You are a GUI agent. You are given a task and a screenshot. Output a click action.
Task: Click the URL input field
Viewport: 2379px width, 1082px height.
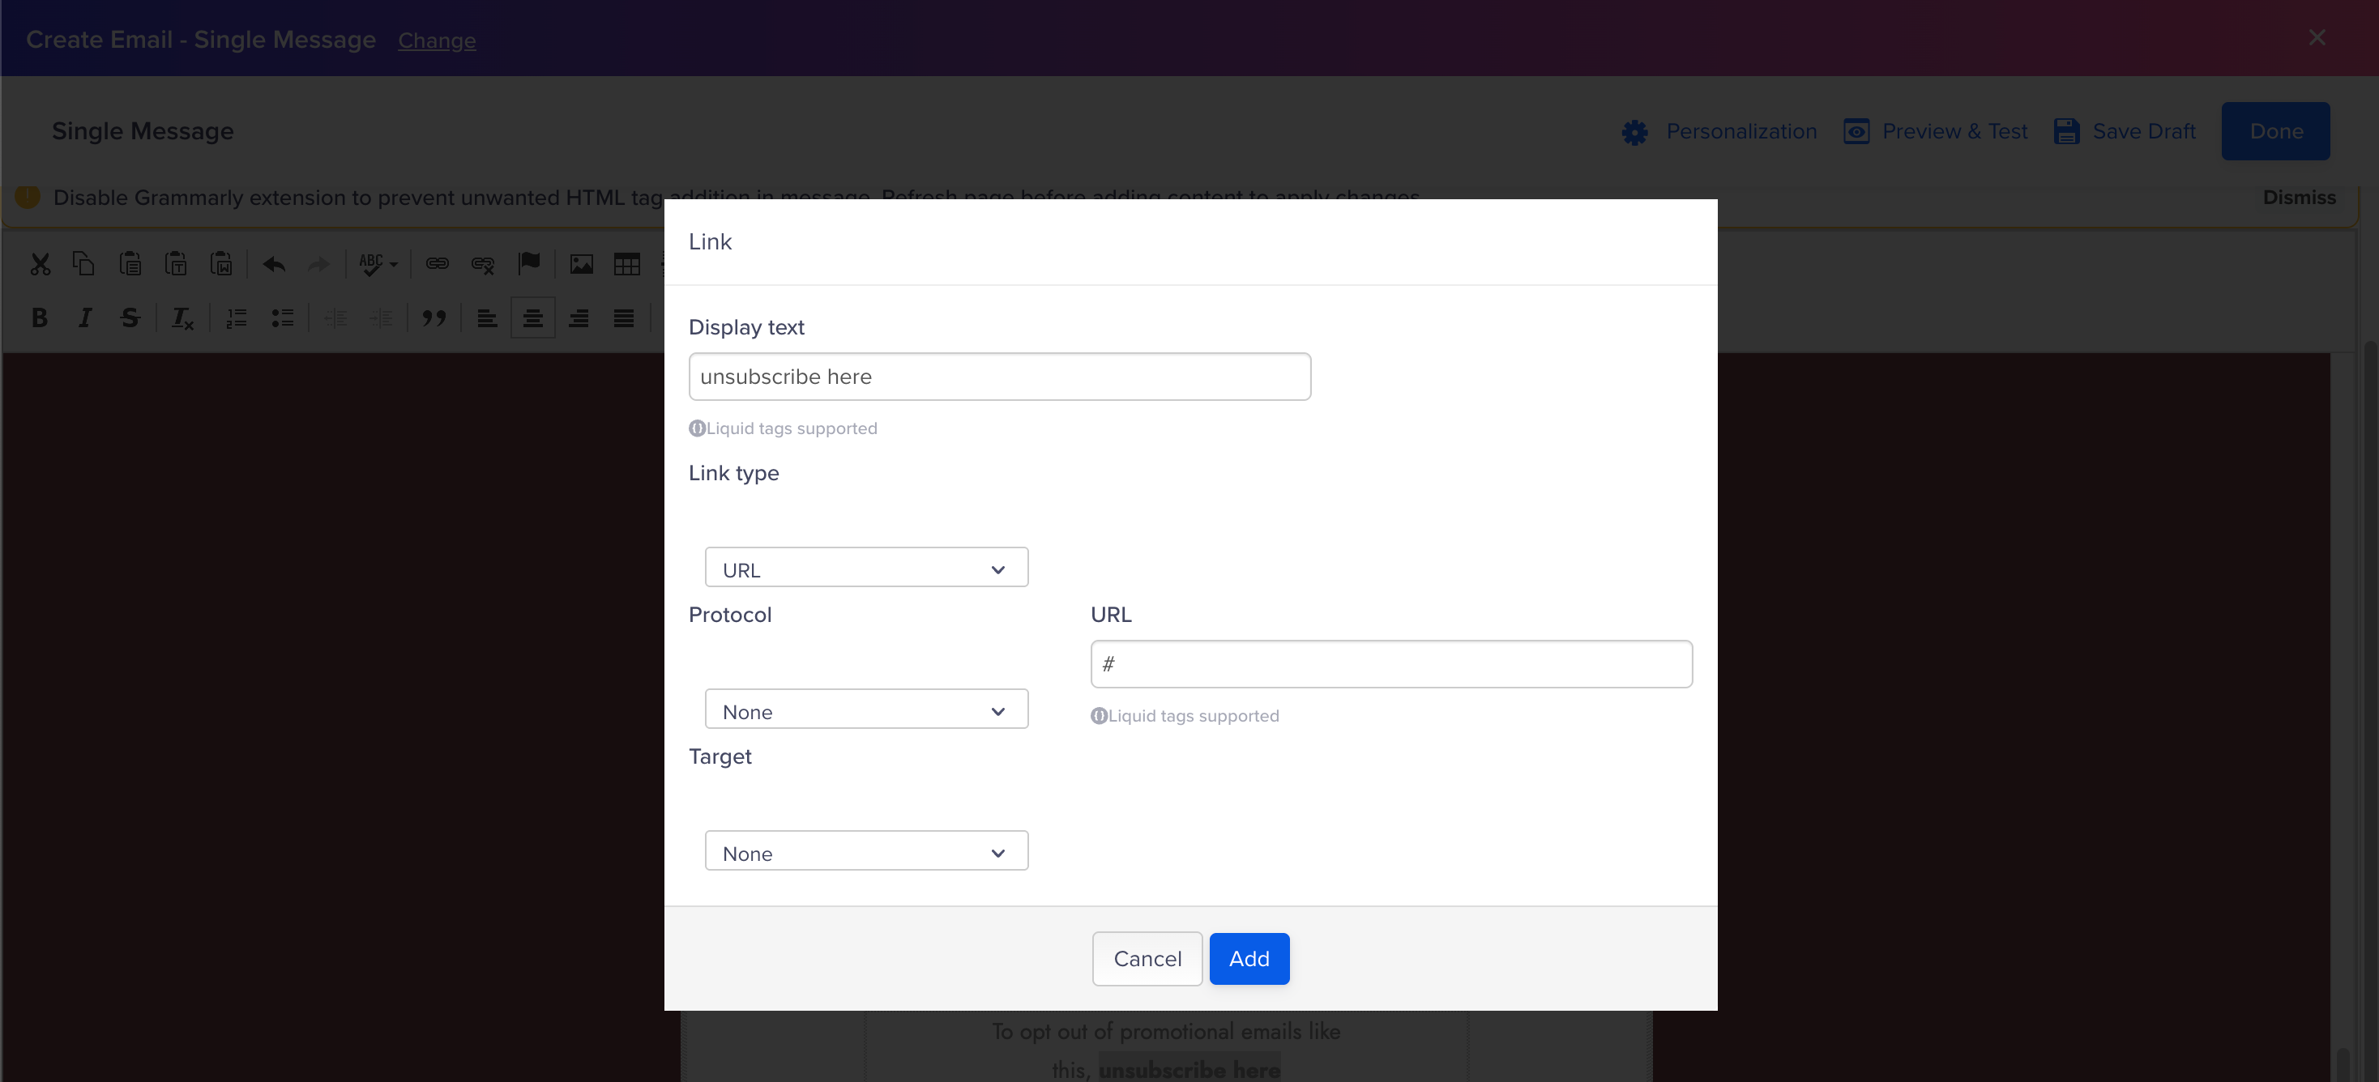tap(1390, 664)
